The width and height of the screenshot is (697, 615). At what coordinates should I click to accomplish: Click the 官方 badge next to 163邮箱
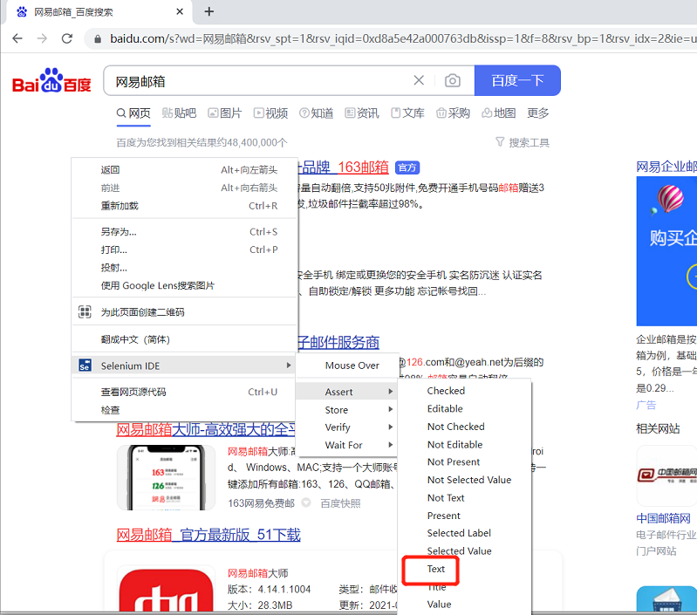tap(407, 167)
